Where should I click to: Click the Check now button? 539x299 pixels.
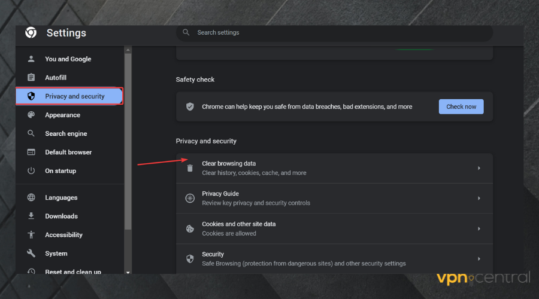(x=461, y=107)
